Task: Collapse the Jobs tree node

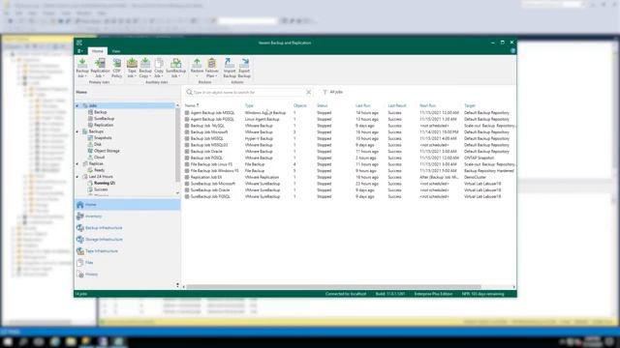Action: pyautogui.click(x=77, y=105)
